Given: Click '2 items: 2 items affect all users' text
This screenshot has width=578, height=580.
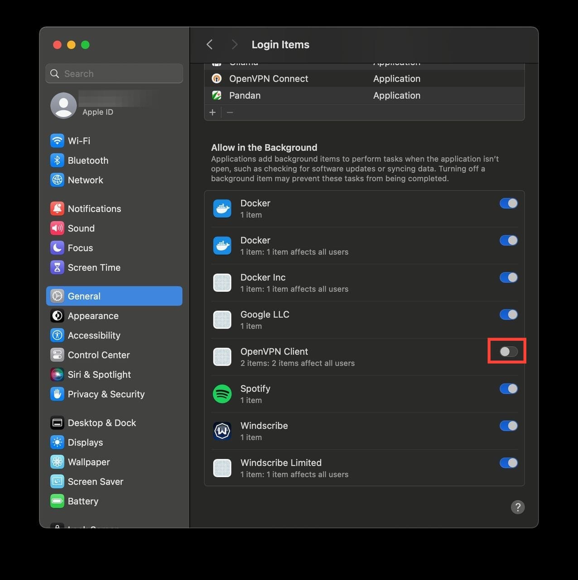Looking at the screenshot, I should (x=298, y=363).
